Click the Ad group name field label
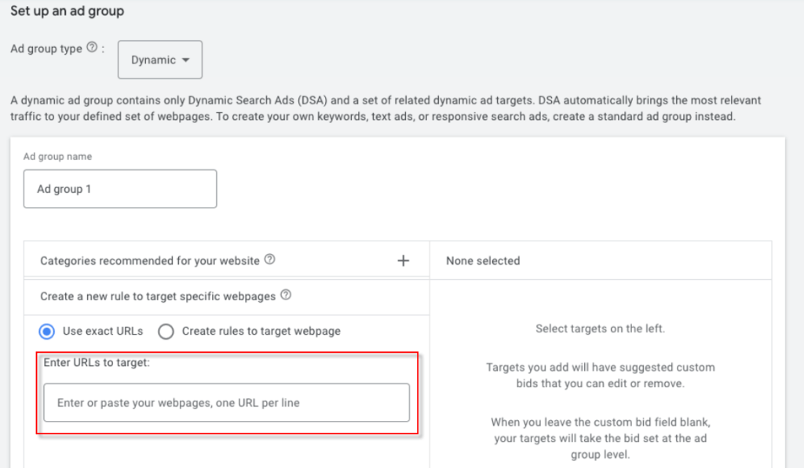Image resolution: width=804 pixels, height=468 pixels. pos(57,157)
